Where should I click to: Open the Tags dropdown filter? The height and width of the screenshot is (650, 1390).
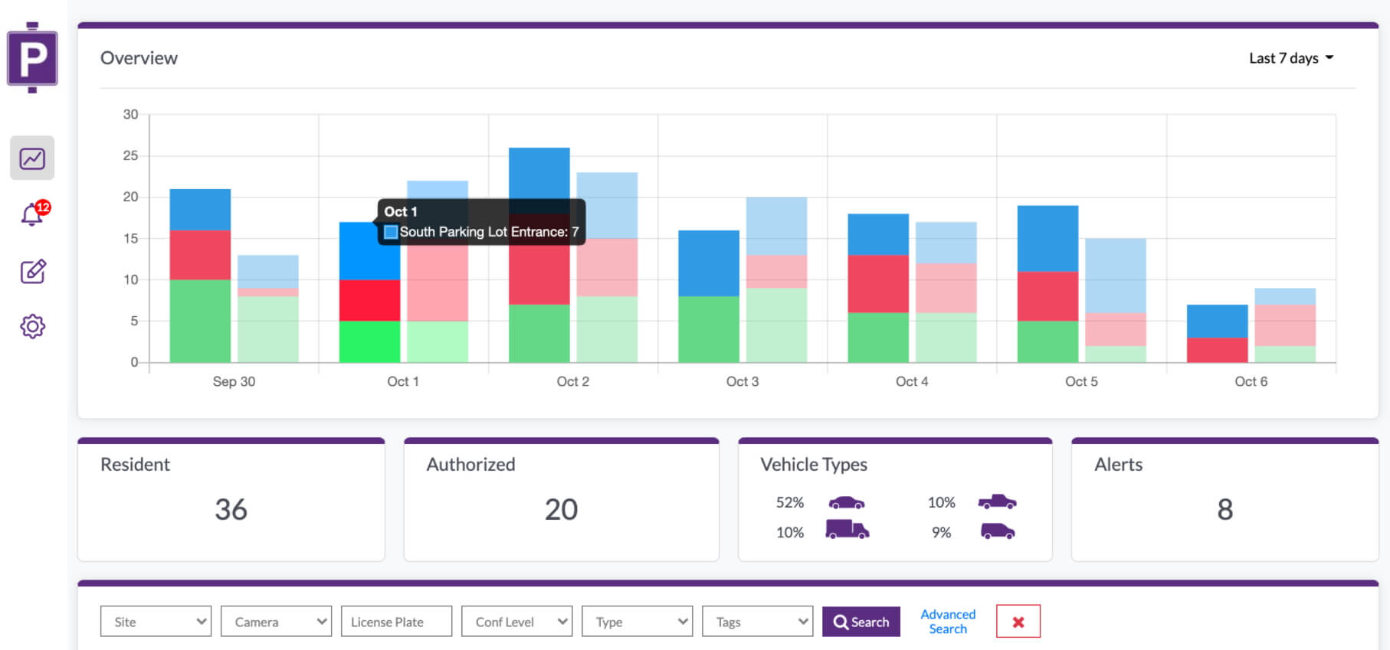(x=758, y=622)
